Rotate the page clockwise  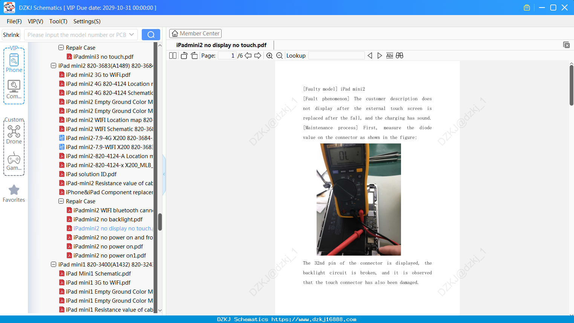[194, 56]
